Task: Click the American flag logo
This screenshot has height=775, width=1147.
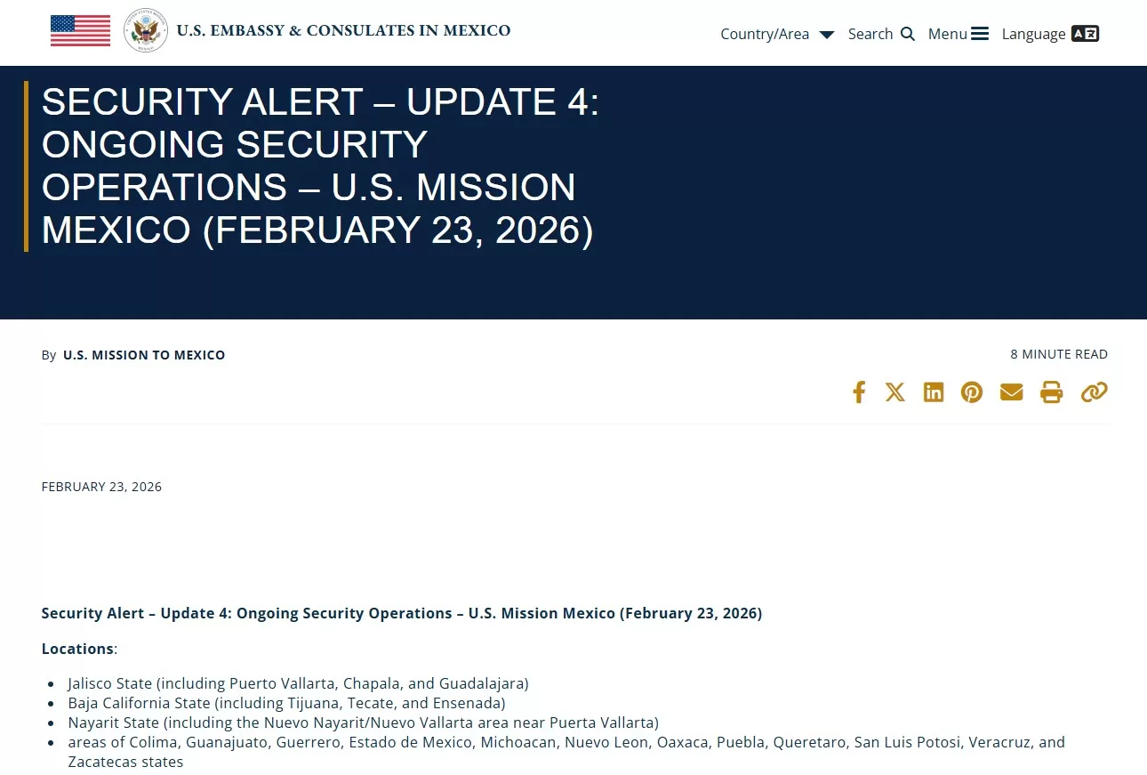Action: (80, 31)
